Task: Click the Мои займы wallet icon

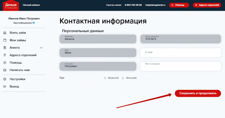Action: coord(5,40)
